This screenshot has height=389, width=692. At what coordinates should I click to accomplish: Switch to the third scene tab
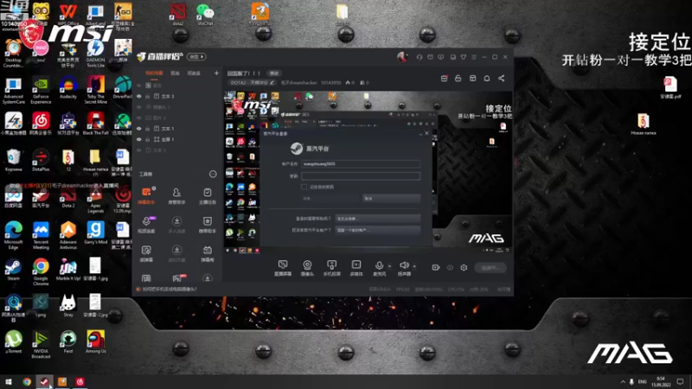point(194,73)
